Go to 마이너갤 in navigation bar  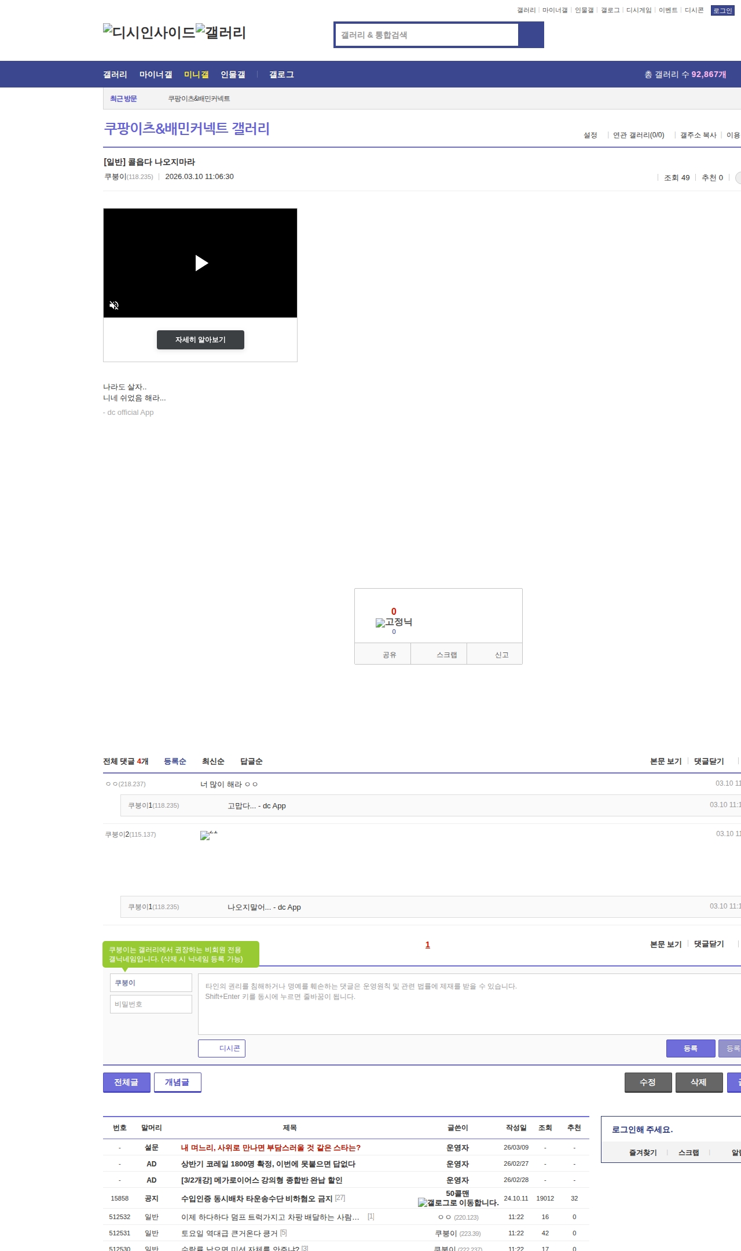156,75
